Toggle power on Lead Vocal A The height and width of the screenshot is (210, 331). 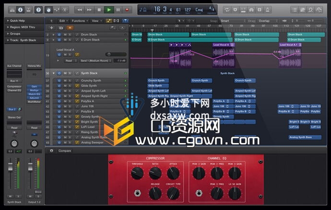pyautogui.click(x=59, y=55)
